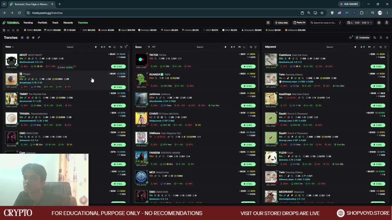Bookmark this page with Chrome star

point(322,13)
